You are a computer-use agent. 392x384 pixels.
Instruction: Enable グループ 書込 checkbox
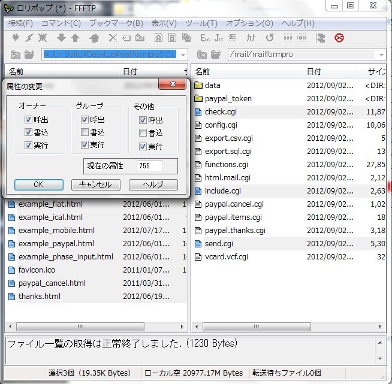[x=85, y=132]
